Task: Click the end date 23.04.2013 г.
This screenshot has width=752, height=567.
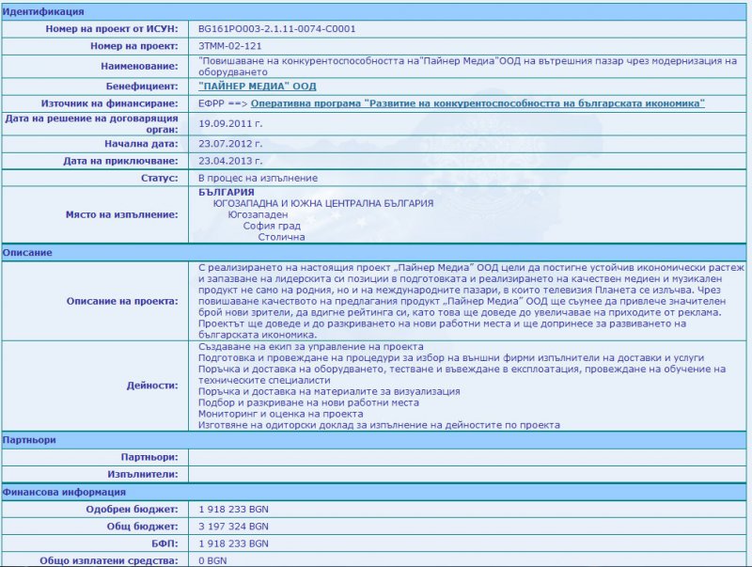Action: (x=231, y=161)
